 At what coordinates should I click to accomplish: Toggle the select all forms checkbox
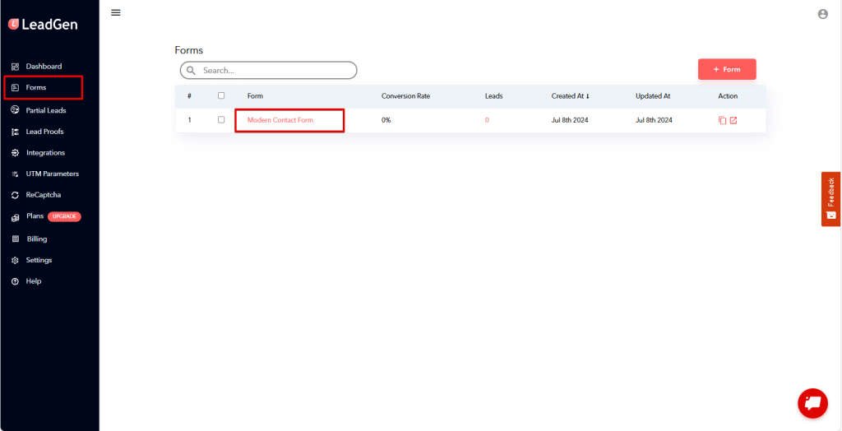pyautogui.click(x=221, y=95)
